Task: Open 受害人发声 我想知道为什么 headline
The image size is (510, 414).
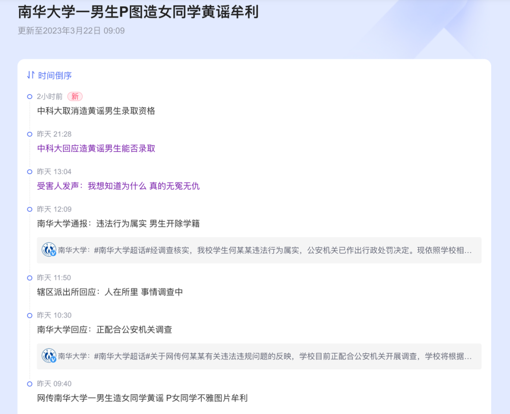Action: tap(118, 186)
